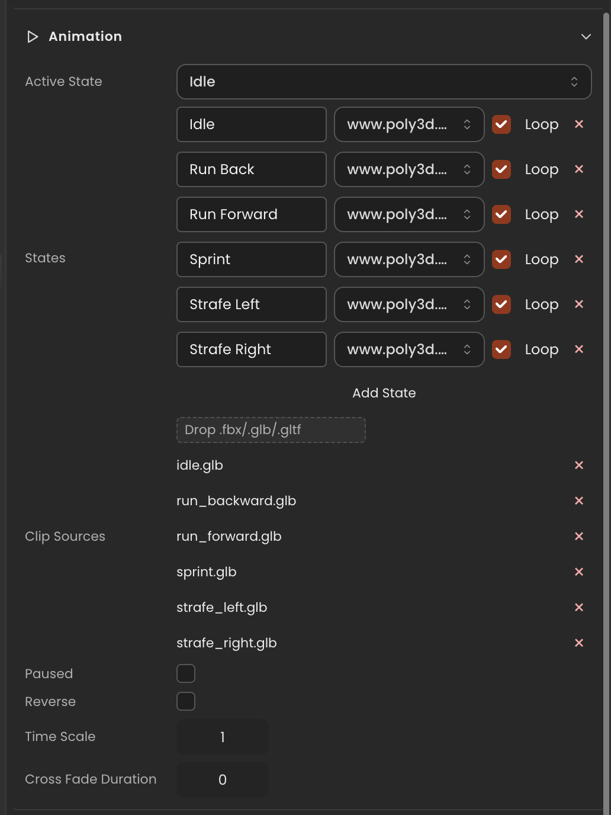
Task: Open clip dropdown for Strafe Right state
Action: [409, 349]
